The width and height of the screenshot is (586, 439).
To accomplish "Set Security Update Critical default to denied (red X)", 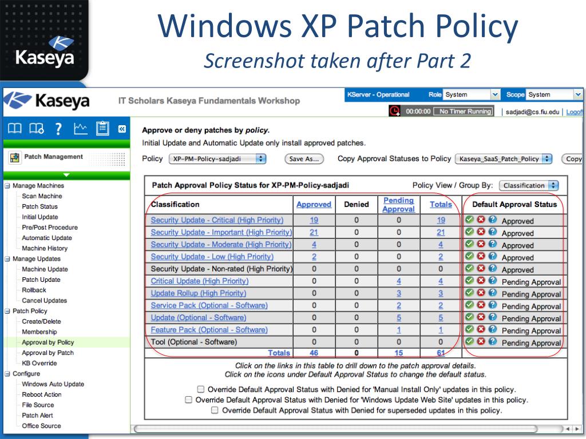I will [481, 220].
